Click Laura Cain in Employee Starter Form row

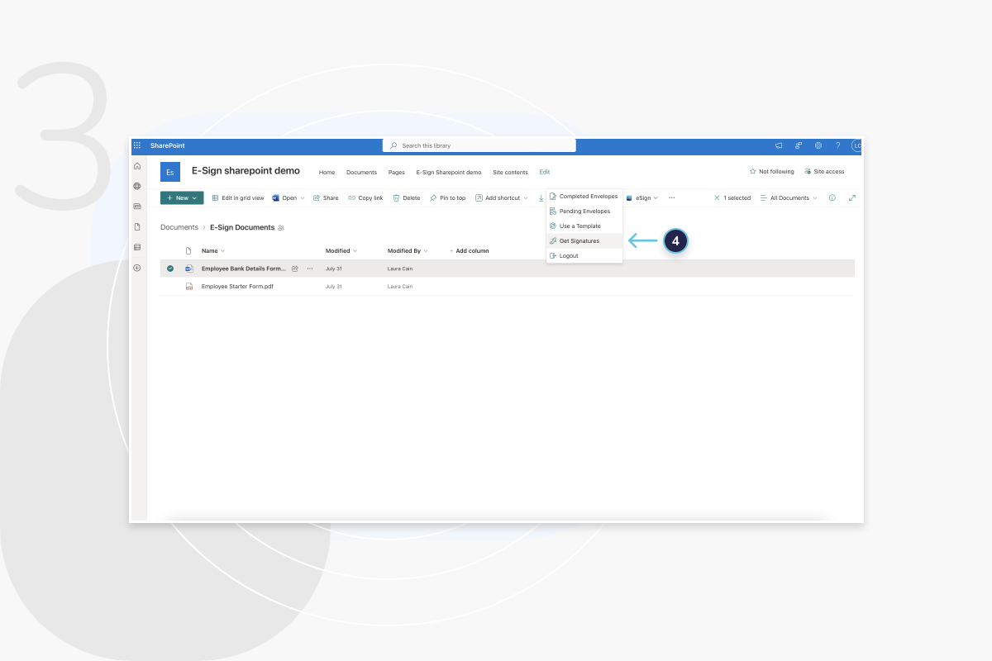400,287
